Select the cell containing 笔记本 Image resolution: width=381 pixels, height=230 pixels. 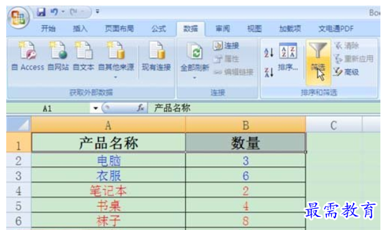tap(109, 190)
